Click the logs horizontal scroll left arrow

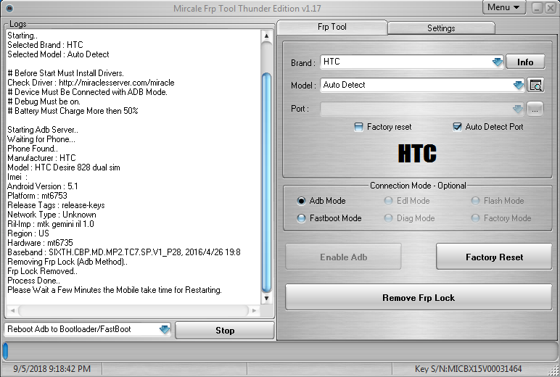point(12,310)
